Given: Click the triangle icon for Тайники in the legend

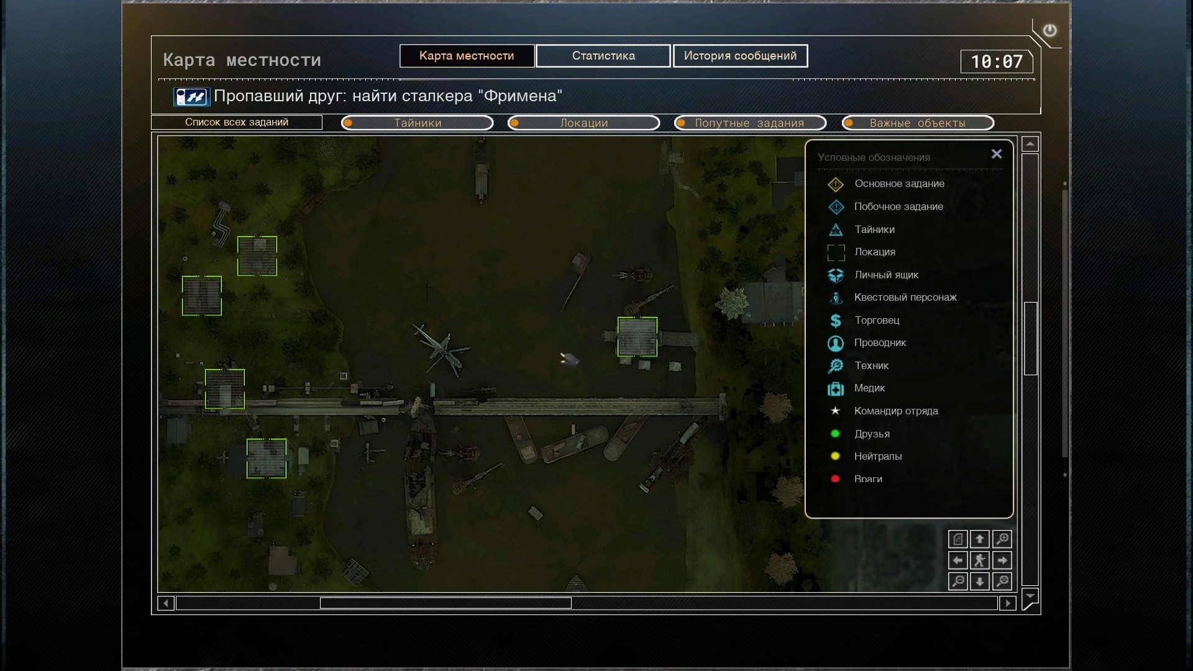Looking at the screenshot, I should [836, 230].
